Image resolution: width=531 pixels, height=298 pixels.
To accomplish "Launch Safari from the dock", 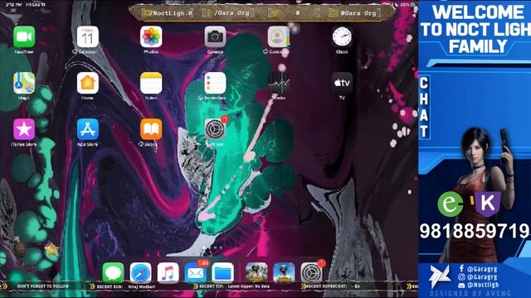I will (x=140, y=273).
